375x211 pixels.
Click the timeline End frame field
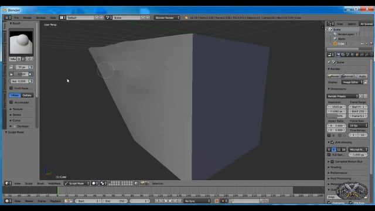pyautogui.click(x=115, y=201)
